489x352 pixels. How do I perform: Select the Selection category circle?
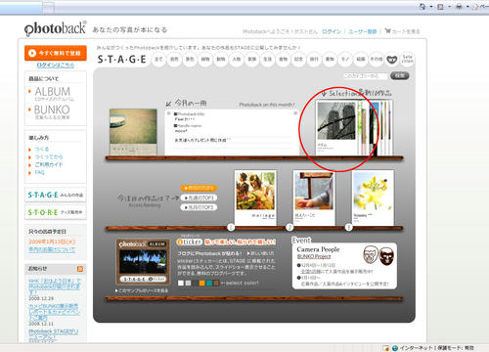coord(407,60)
